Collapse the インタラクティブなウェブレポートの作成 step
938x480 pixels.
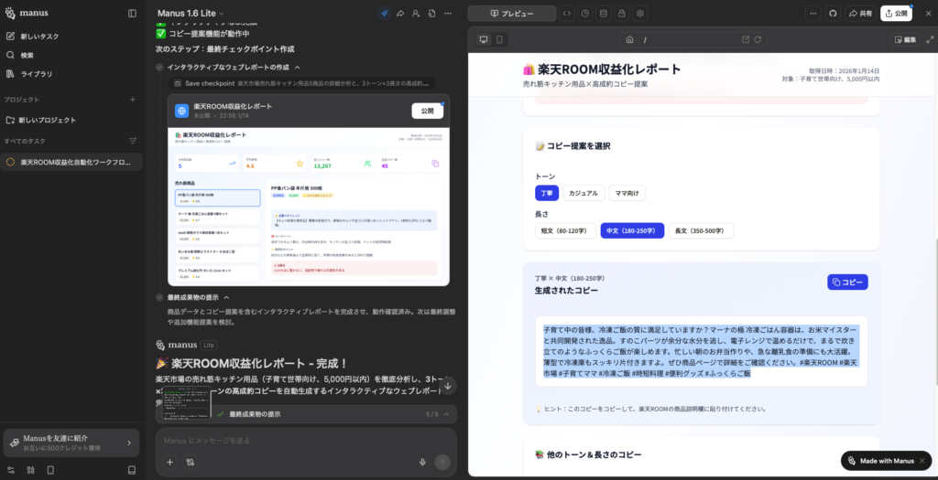pos(298,68)
